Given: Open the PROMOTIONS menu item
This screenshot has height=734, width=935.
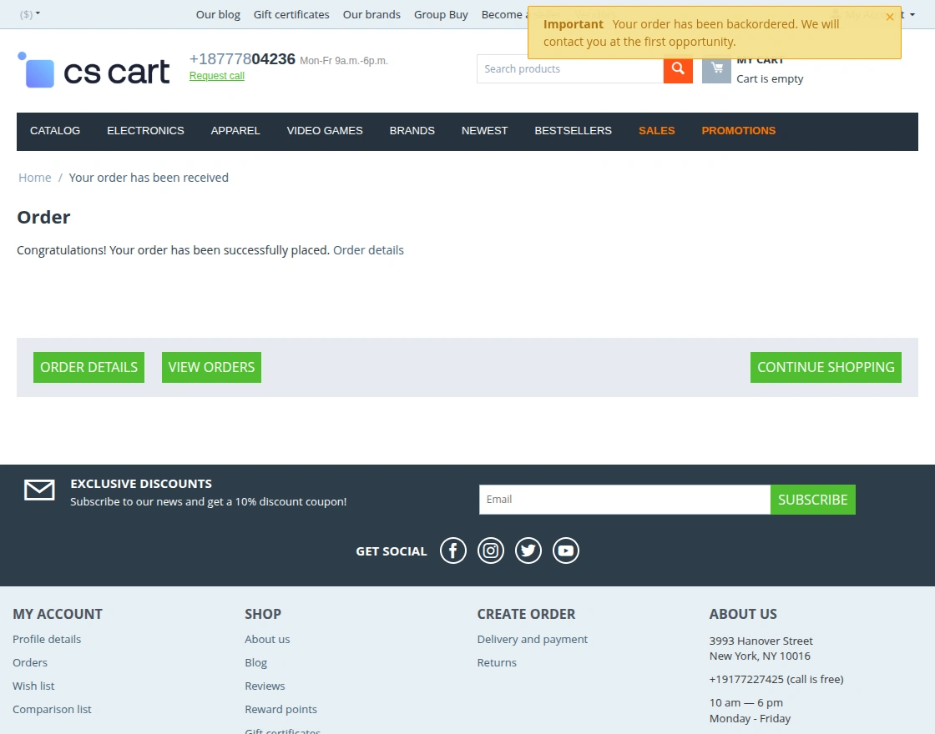Looking at the screenshot, I should (x=739, y=130).
